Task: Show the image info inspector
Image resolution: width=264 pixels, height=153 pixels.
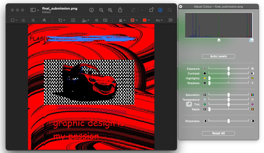Action: tap(91, 10)
